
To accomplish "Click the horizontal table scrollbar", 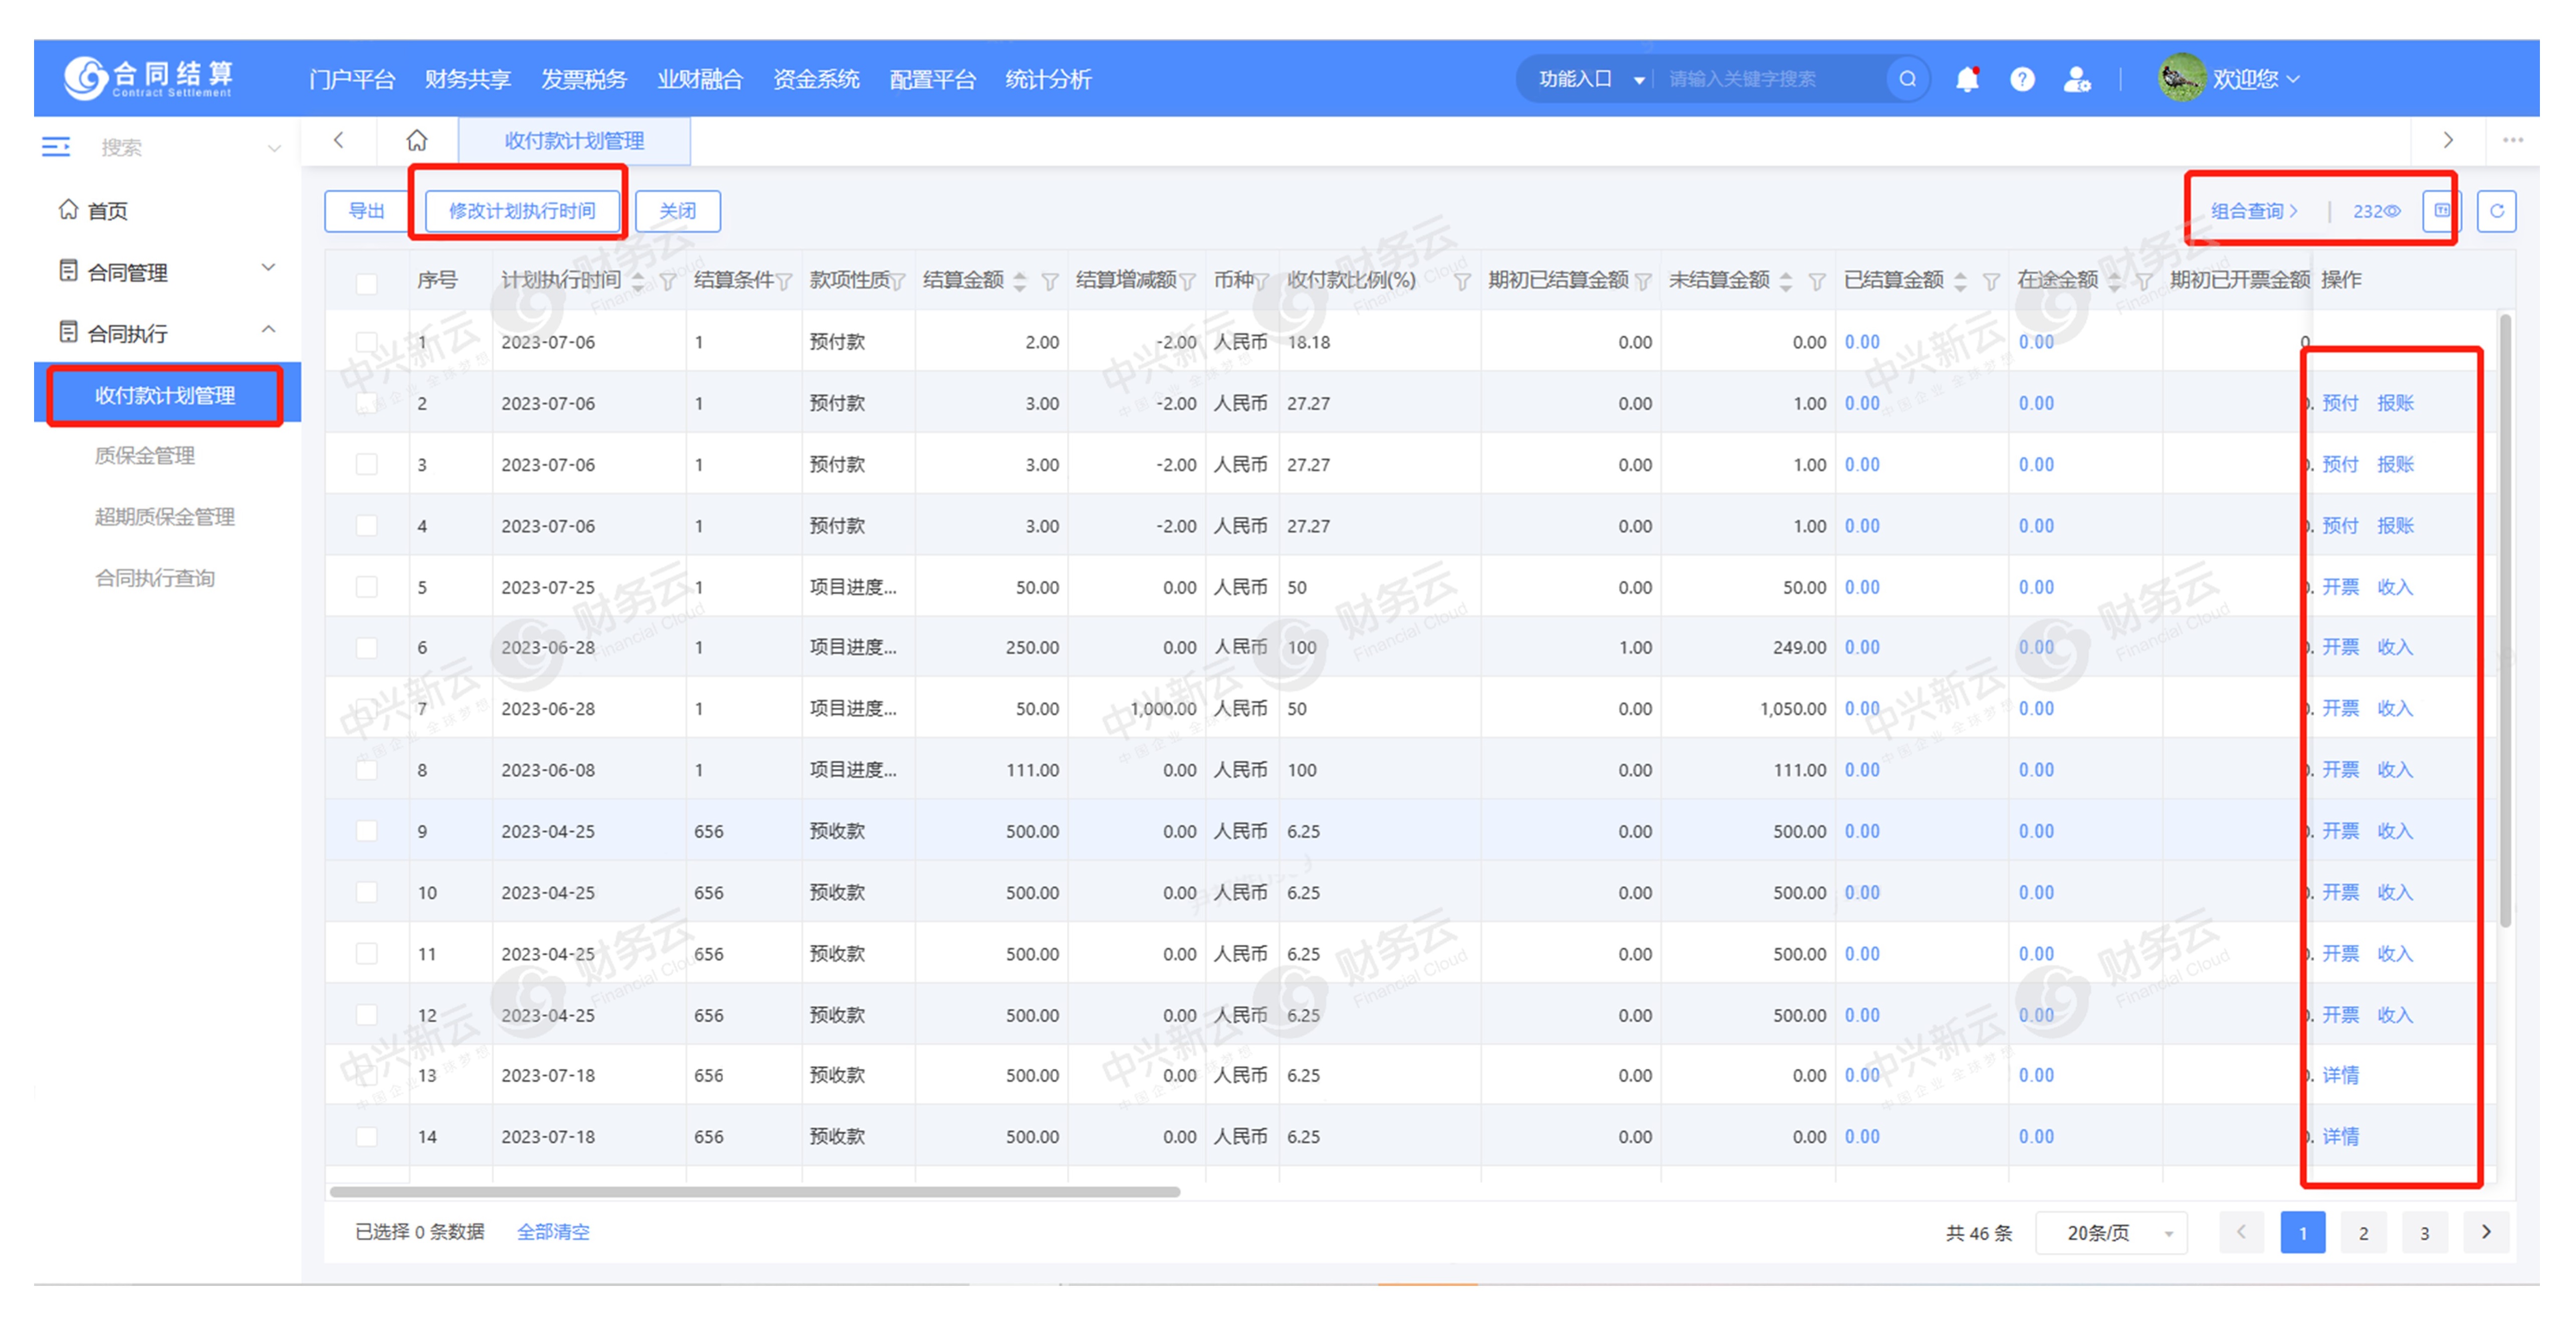I will pyautogui.click(x=755, y=1192).
